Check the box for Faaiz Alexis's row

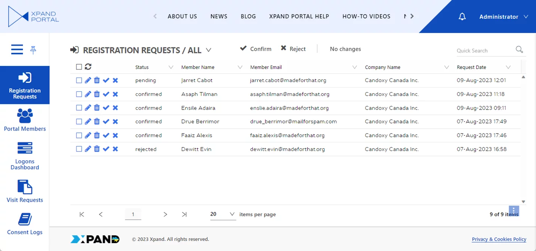(79, 135)
